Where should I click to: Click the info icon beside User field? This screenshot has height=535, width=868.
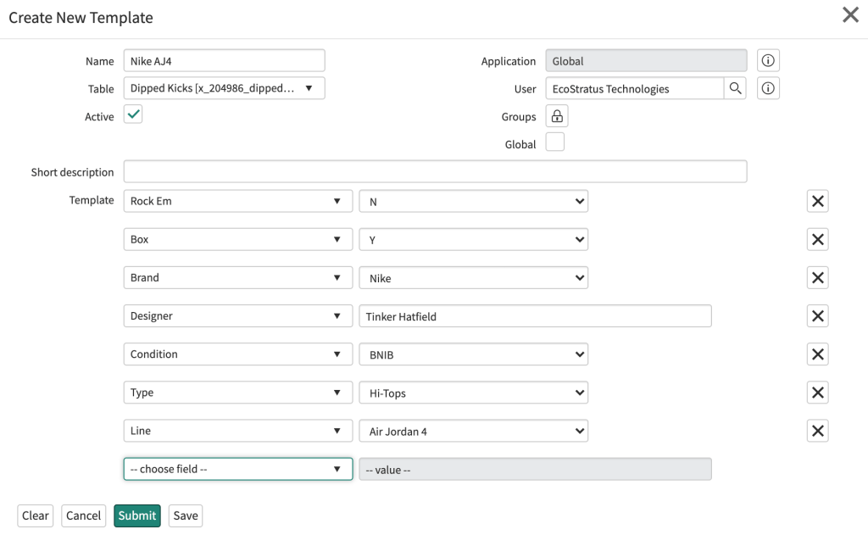[x=768, y=88]
